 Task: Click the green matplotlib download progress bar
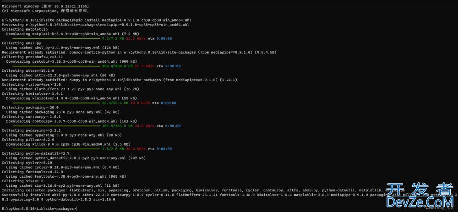tap(56, 38)
